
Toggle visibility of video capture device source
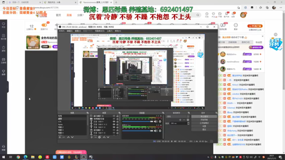[x=114, y=119]
